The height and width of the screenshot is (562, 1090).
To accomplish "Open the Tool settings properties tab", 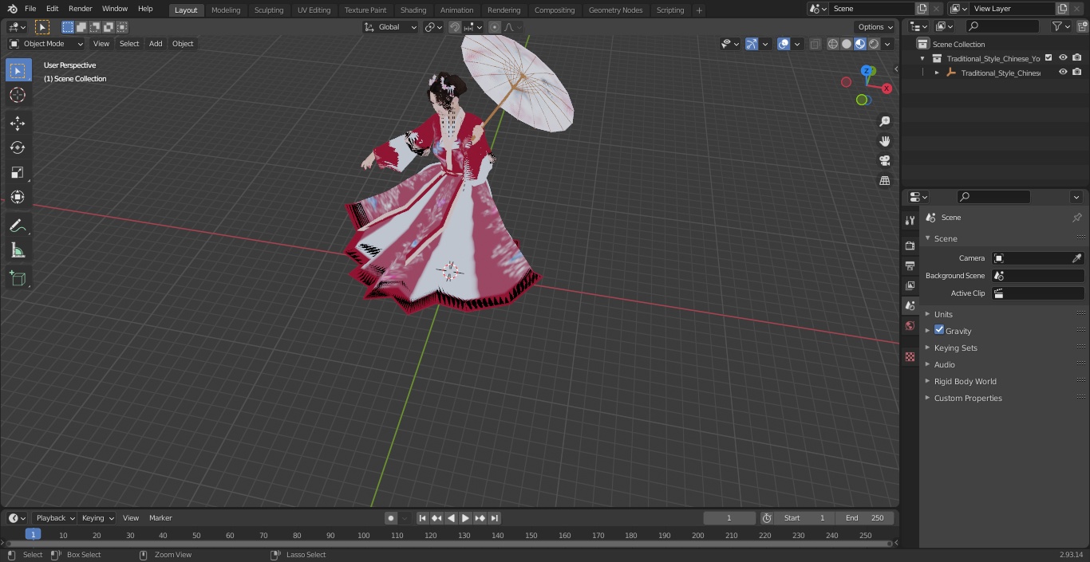I will click(910, 220).
